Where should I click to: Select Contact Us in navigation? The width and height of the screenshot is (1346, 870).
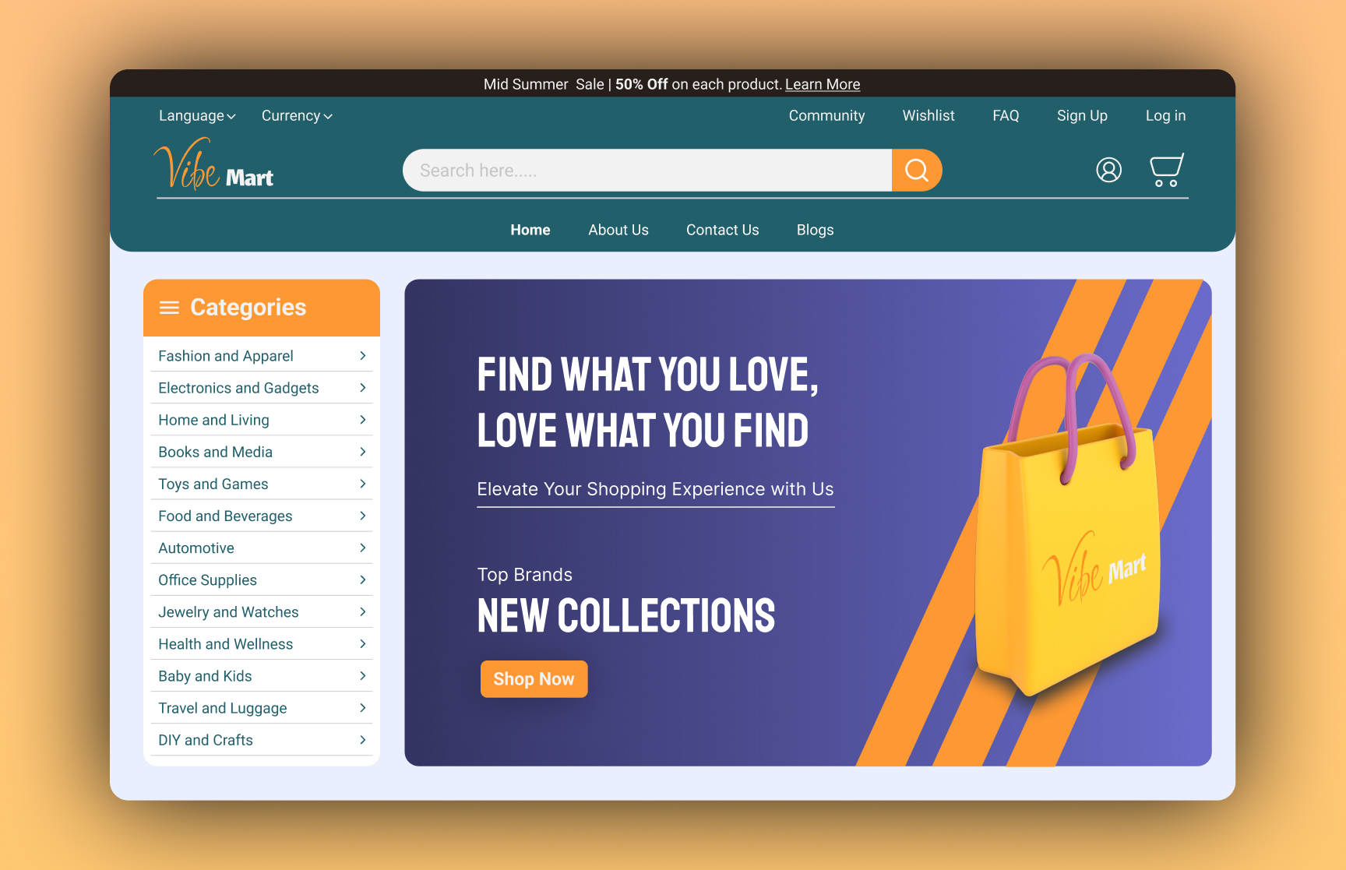tap(722, 230)
